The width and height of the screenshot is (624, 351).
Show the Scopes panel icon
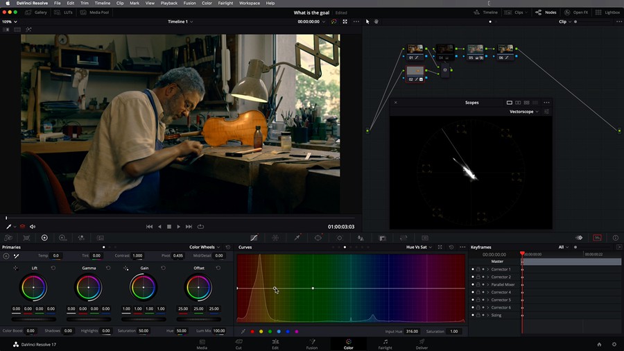pos(598,237)
